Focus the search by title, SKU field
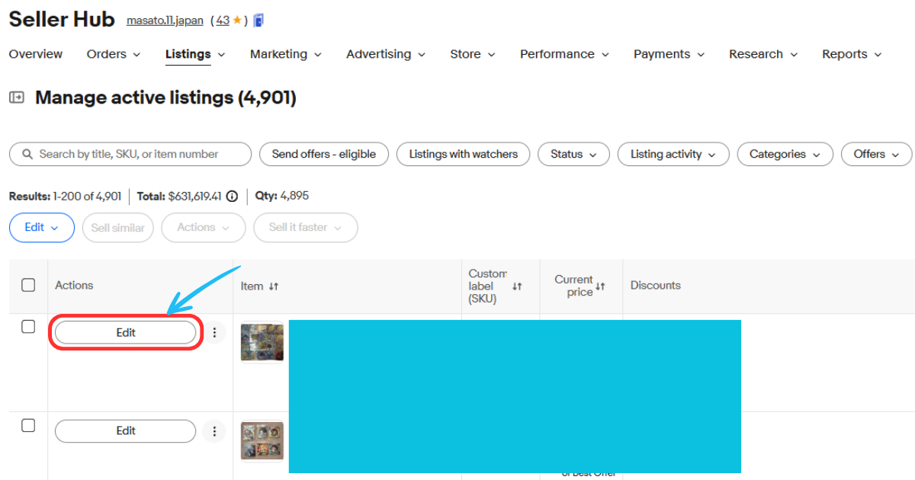 (130, 154)
